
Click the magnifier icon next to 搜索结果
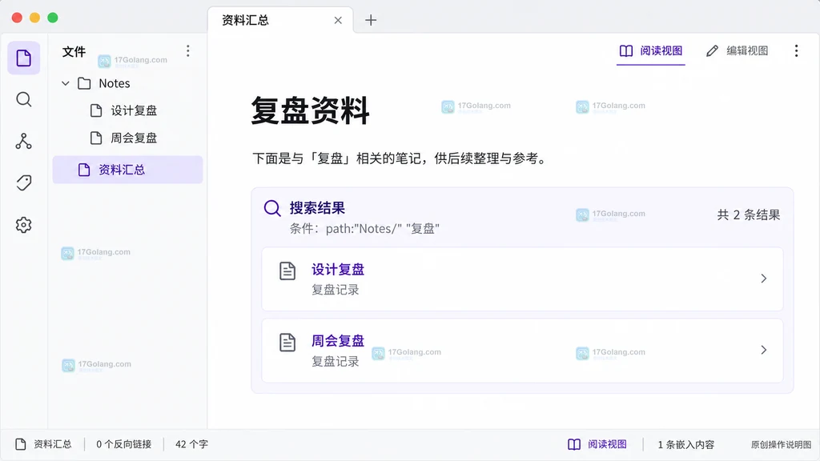coord(272,208)
